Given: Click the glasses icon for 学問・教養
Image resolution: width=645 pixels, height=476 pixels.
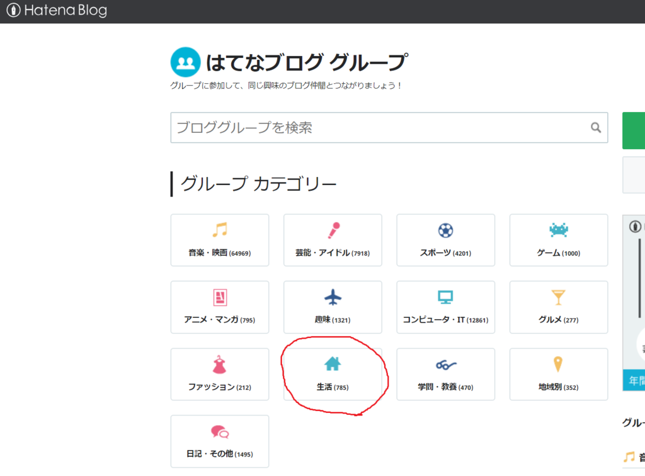Looking at the screenshot, I should (446, 365).
